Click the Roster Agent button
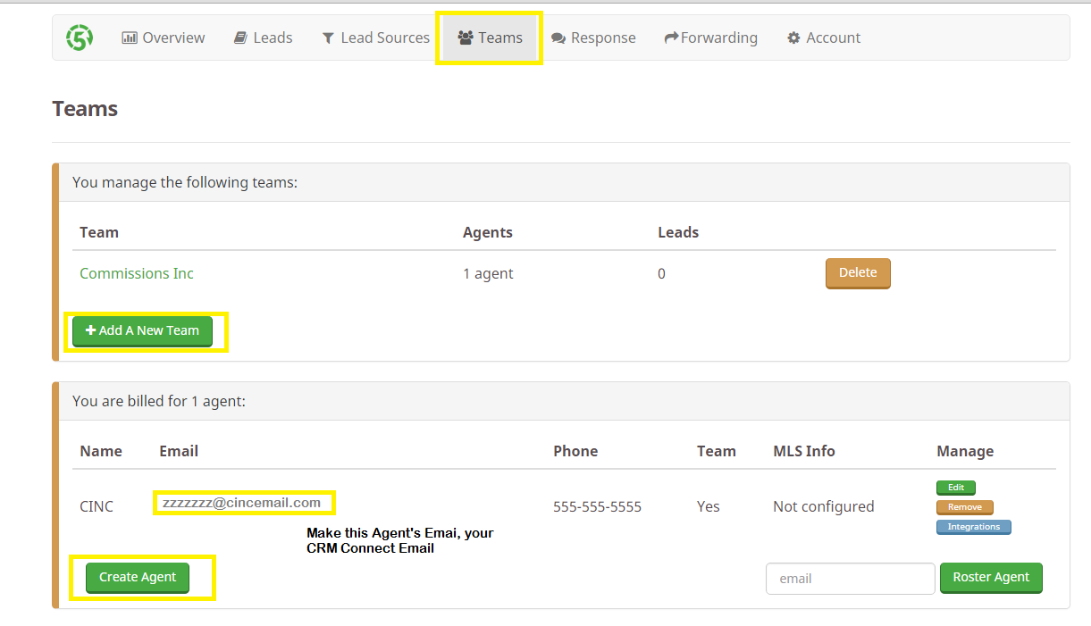 tap(991, 578)
